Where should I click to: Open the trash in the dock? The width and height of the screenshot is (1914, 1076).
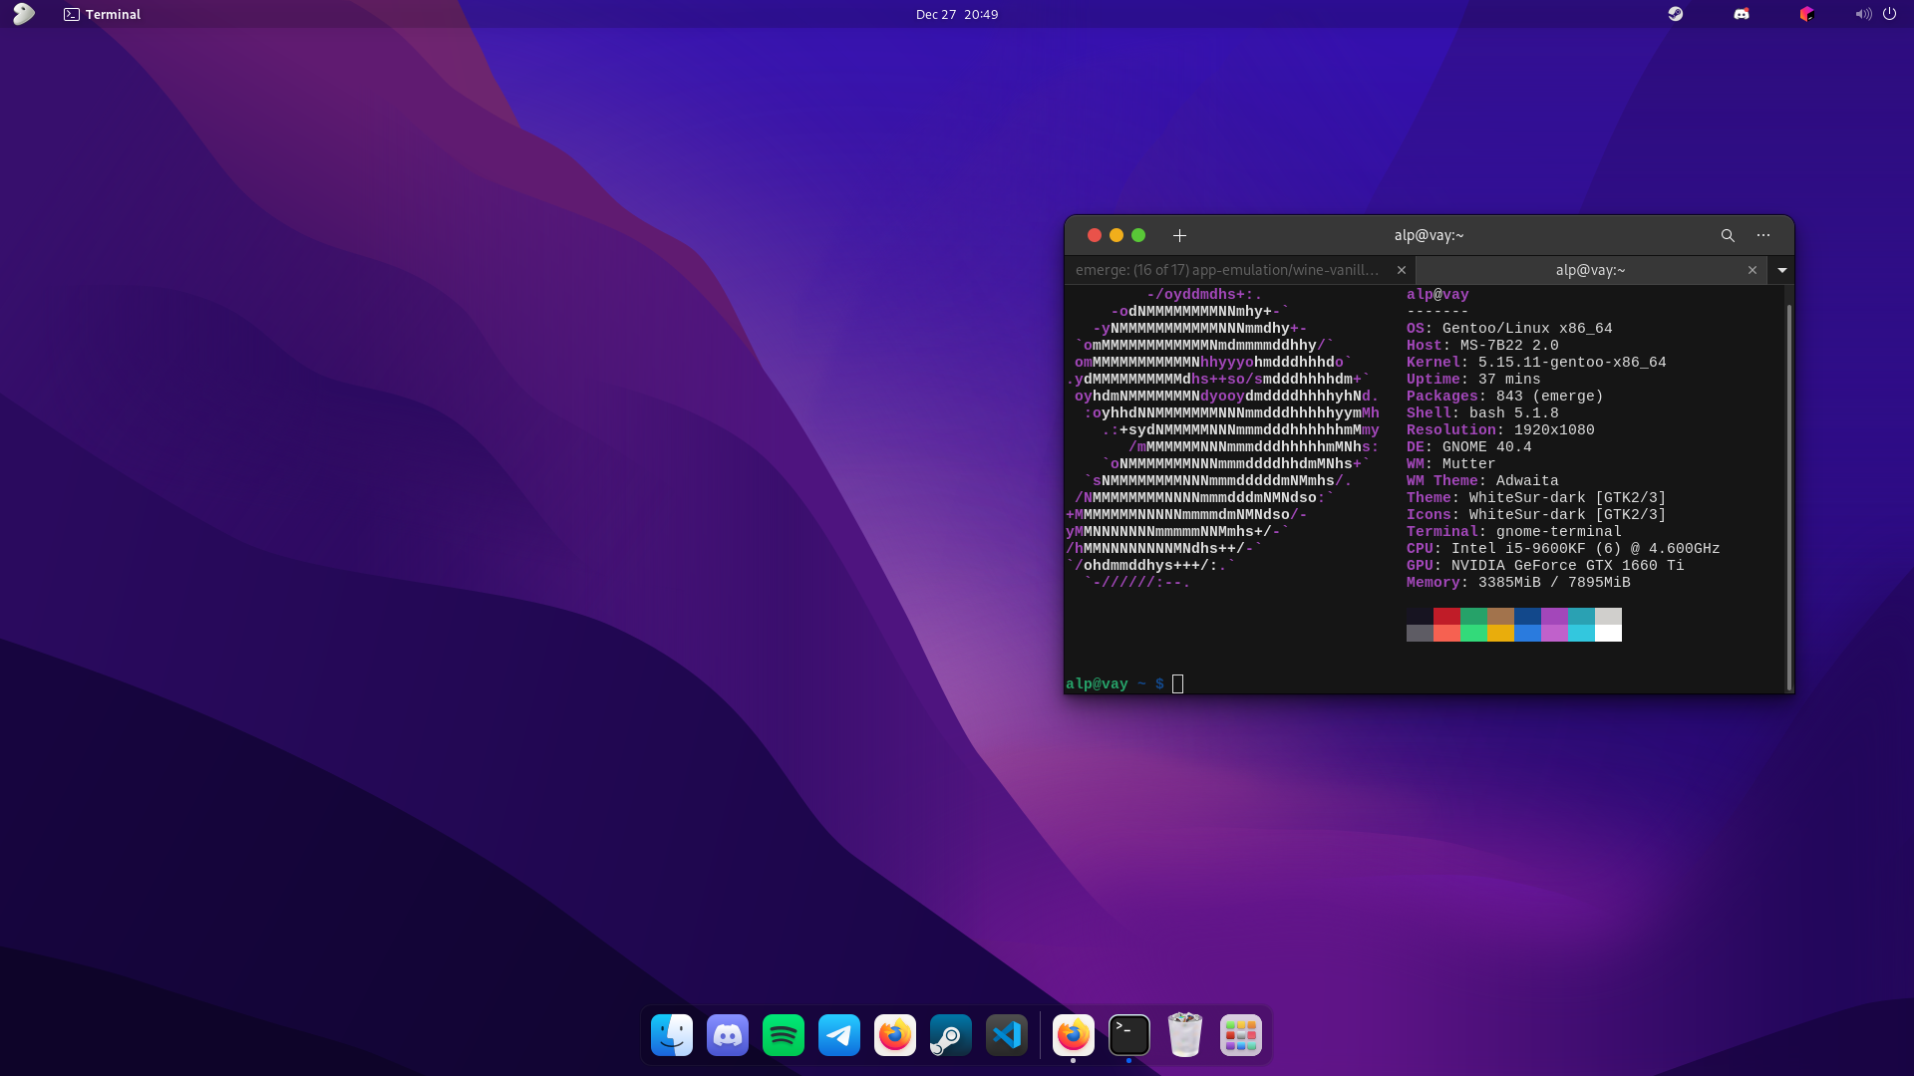point(1185,1036)
